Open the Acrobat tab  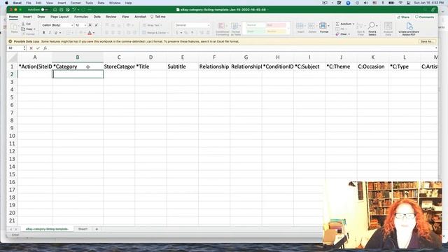[140, 17]
